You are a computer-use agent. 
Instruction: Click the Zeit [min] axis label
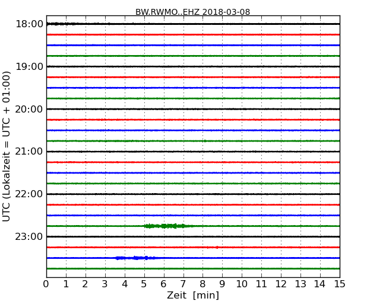193,295
